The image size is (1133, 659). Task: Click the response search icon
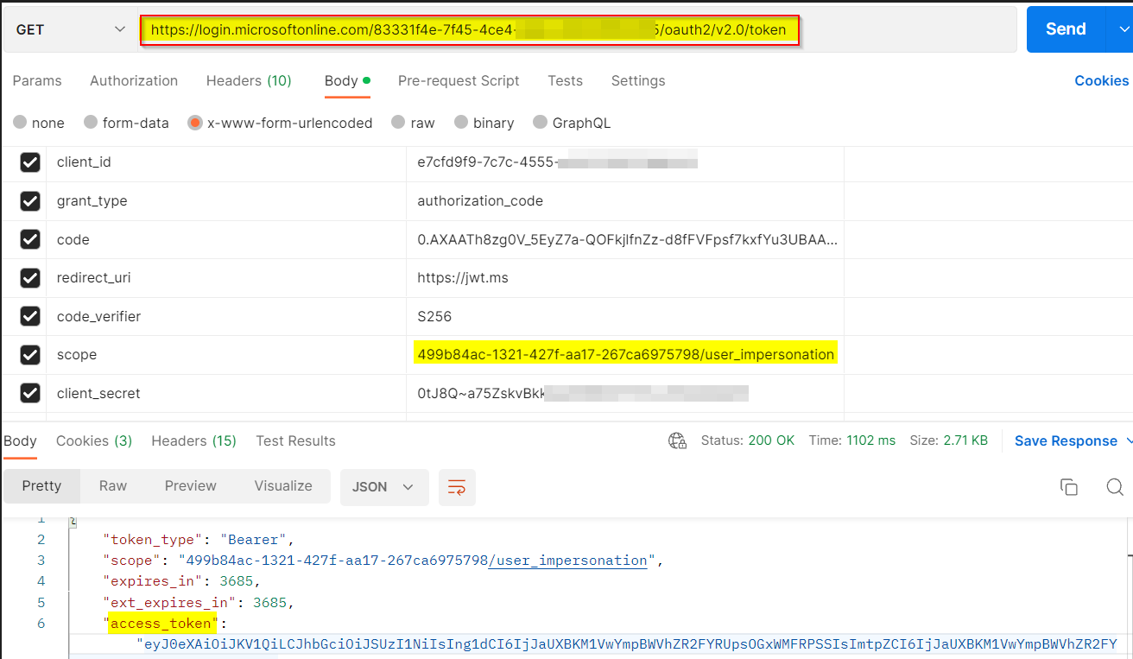[1115, 487]
